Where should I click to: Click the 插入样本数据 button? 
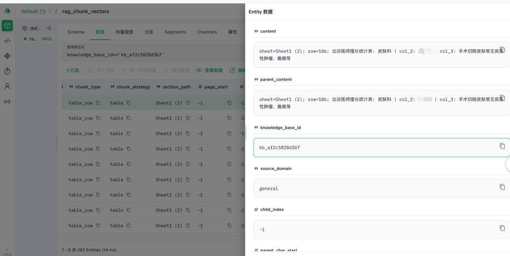[x=138, y=70]
